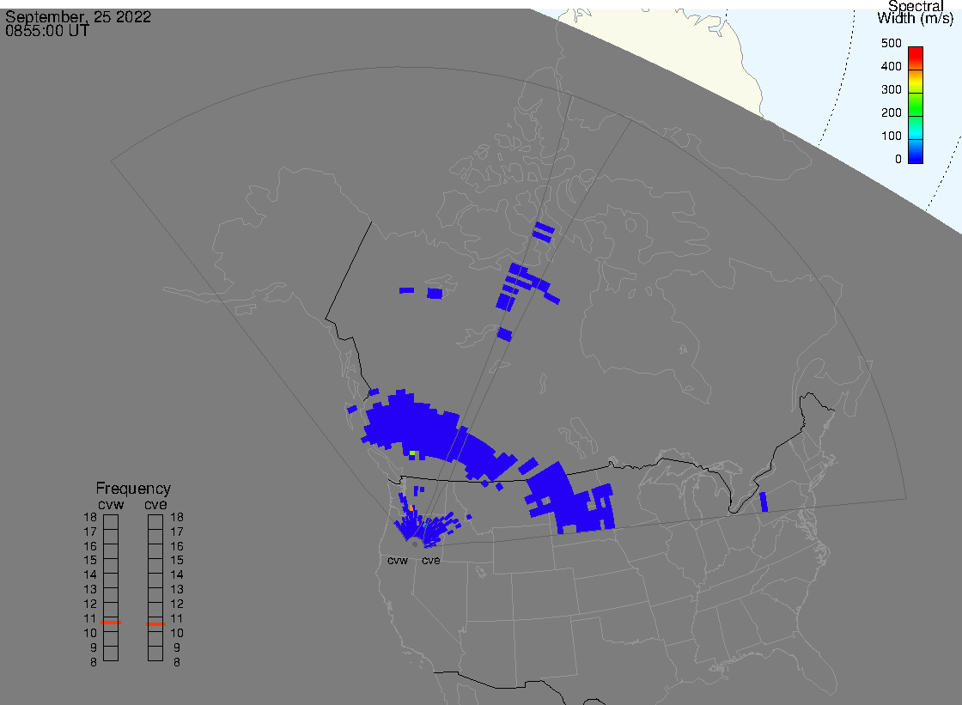Click the cvw column header in Frequency legend

tap(111, 504)
